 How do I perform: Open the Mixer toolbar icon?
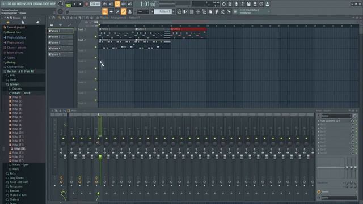pyautogui.click(x=198, y=11)
